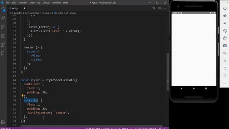Expand the C: breadcrumb segment

tap(10, 13)
